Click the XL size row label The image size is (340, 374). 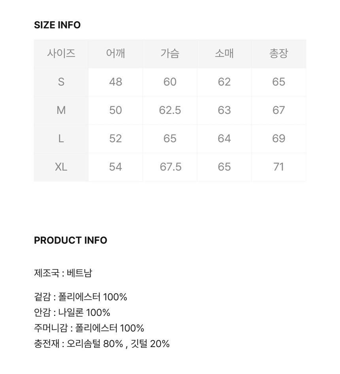point(61,167)
